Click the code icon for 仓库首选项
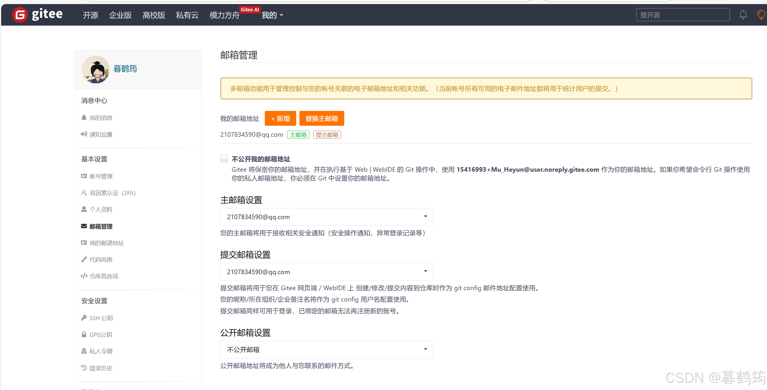 tap(84, 276)
